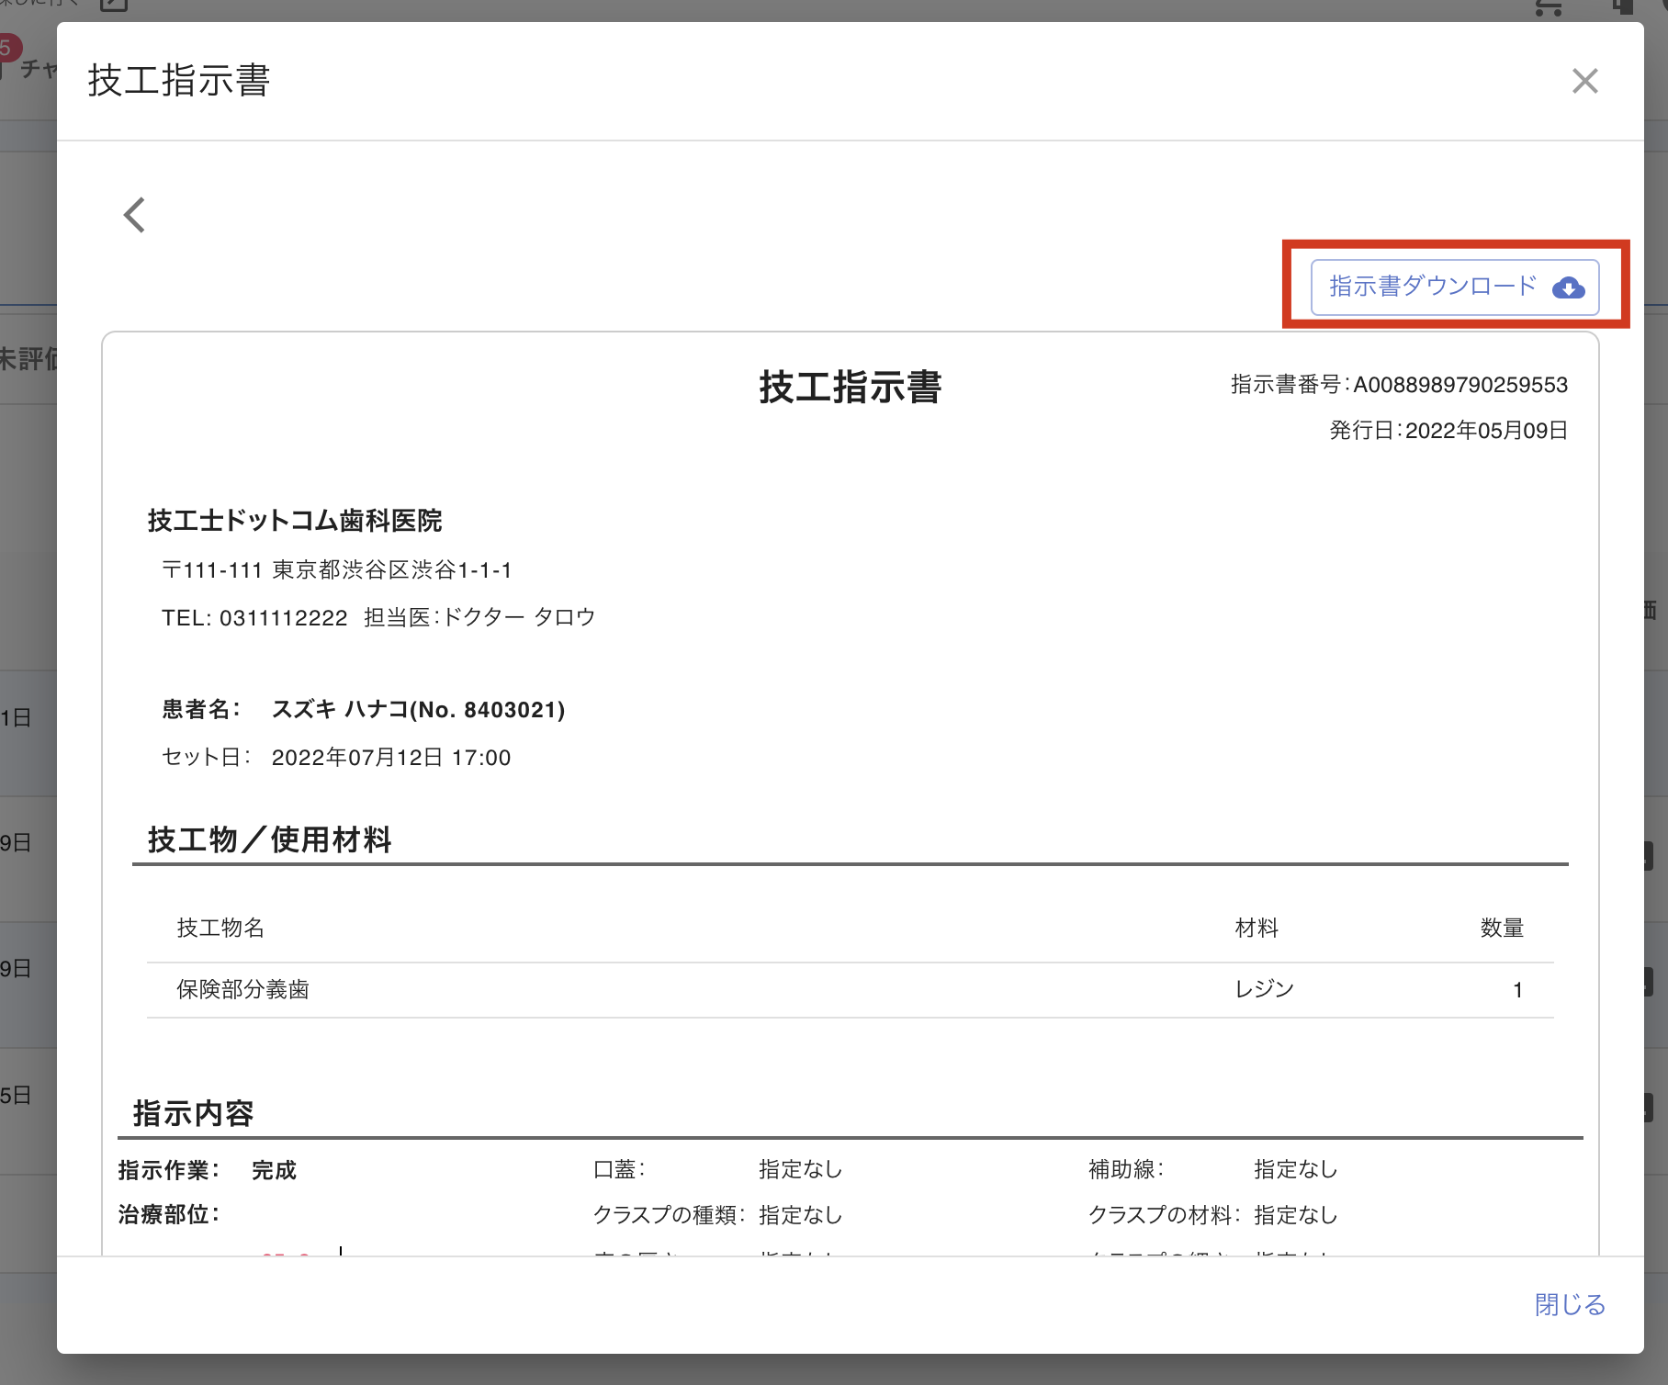Click the レジン material cell
The image size is (1668, 1385).
[1264, 989]
